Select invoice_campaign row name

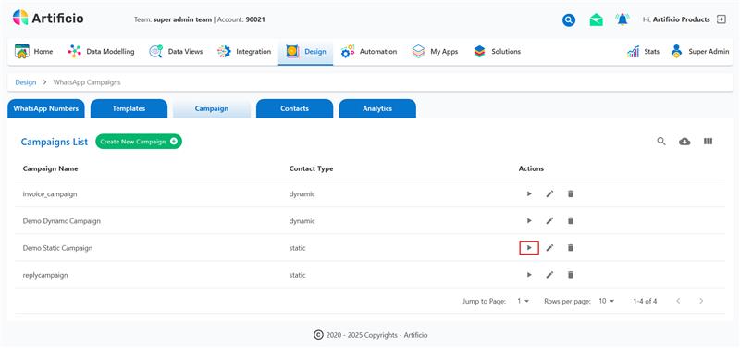click(x=50, y=194)
